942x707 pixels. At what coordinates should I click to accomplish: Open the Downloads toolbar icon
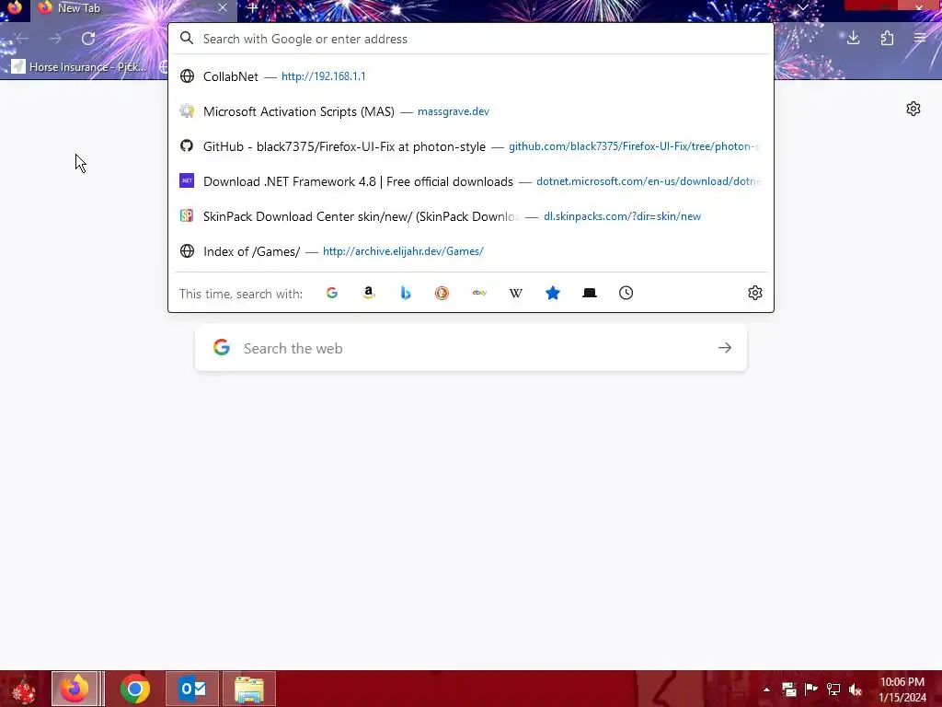tap(853, 39)
